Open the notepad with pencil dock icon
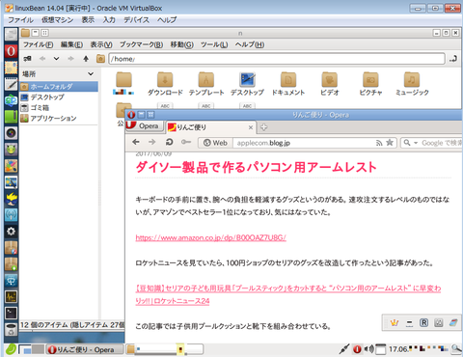 click(11, 84)
